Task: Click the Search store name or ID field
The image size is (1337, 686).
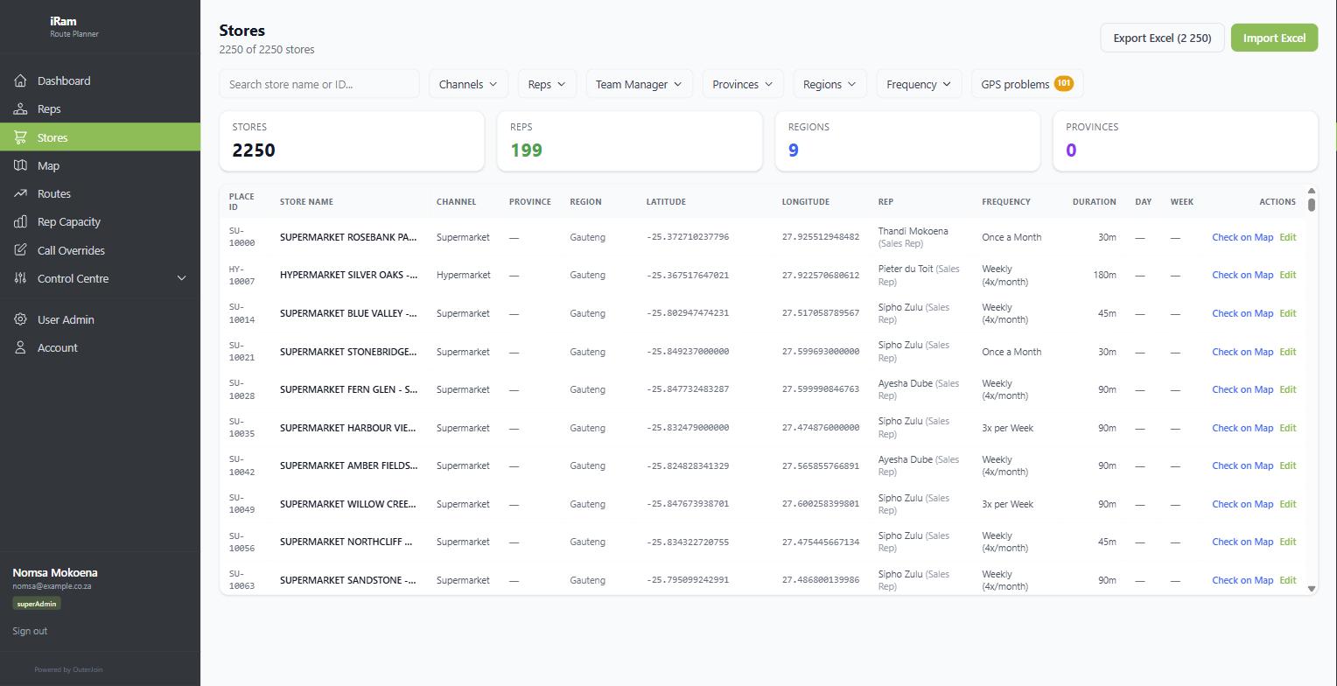Action: click(319, 84)
